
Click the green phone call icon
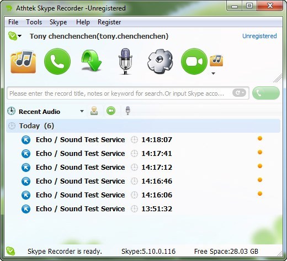coord(57,61)
